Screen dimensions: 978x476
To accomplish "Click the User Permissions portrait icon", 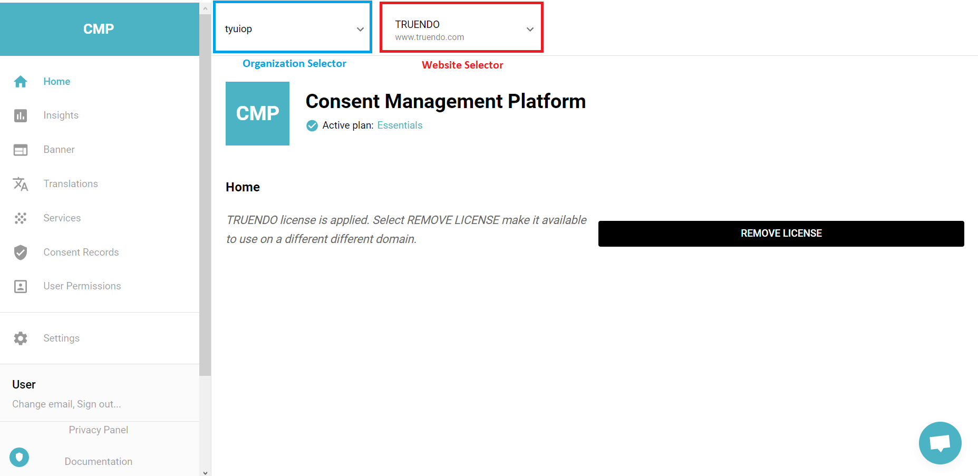I will (21, 286).
